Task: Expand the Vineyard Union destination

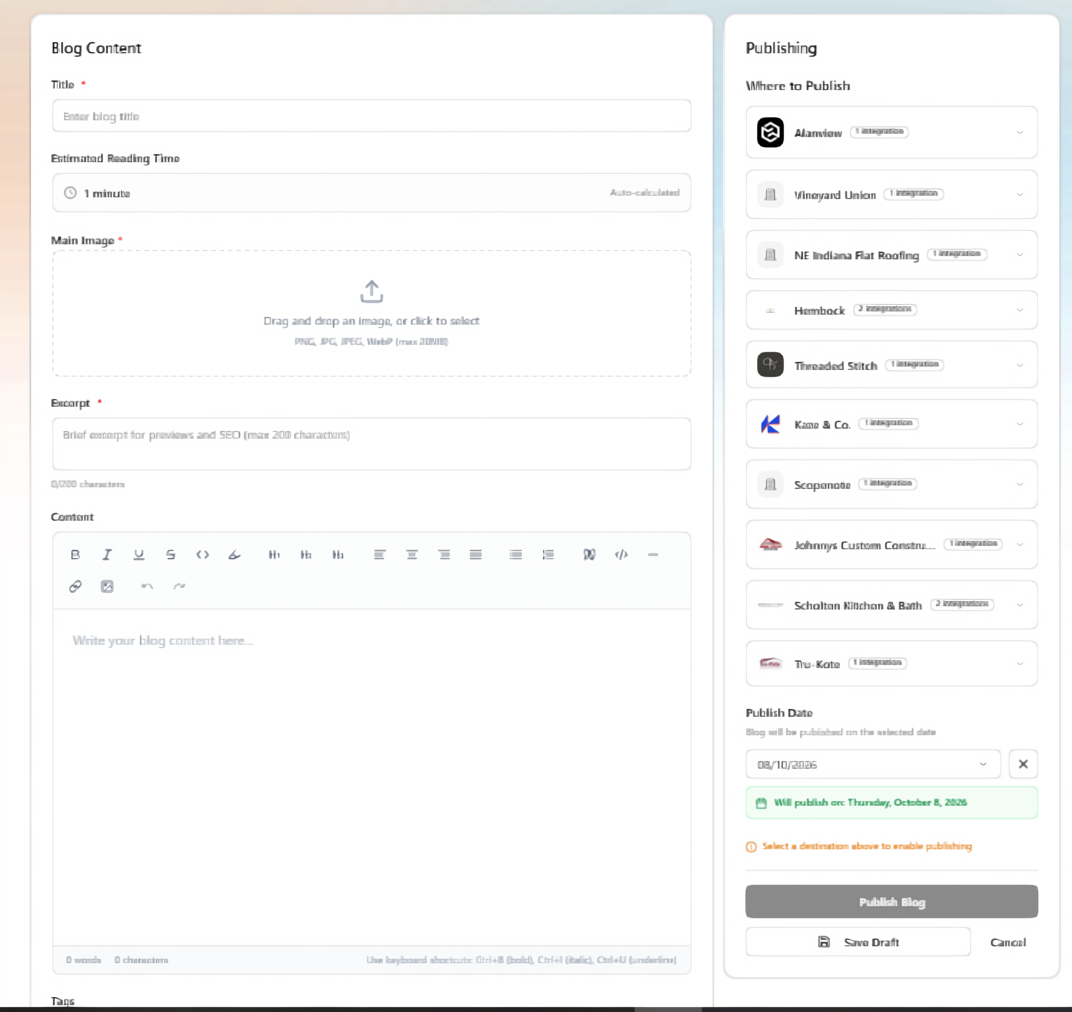Action: pyautogui.click(x=1020, y=194)
